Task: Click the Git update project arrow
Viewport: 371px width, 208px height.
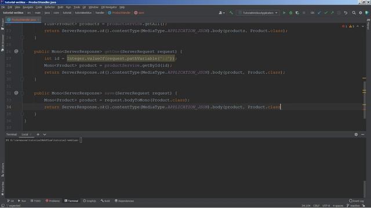Action: coord(319,13)
